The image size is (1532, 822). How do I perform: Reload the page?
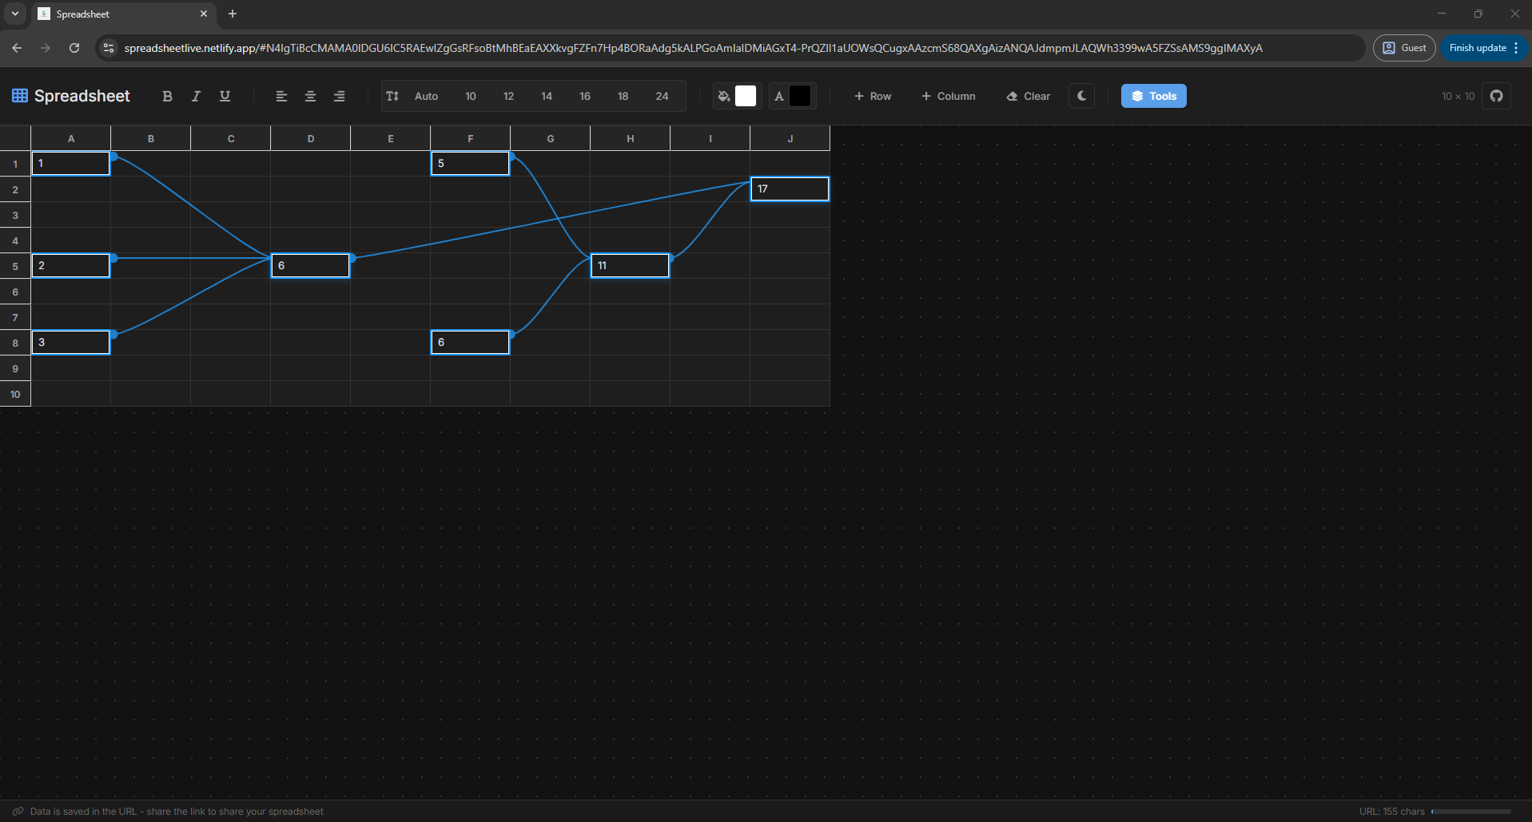pyautogui.click(x=74, y=48)
